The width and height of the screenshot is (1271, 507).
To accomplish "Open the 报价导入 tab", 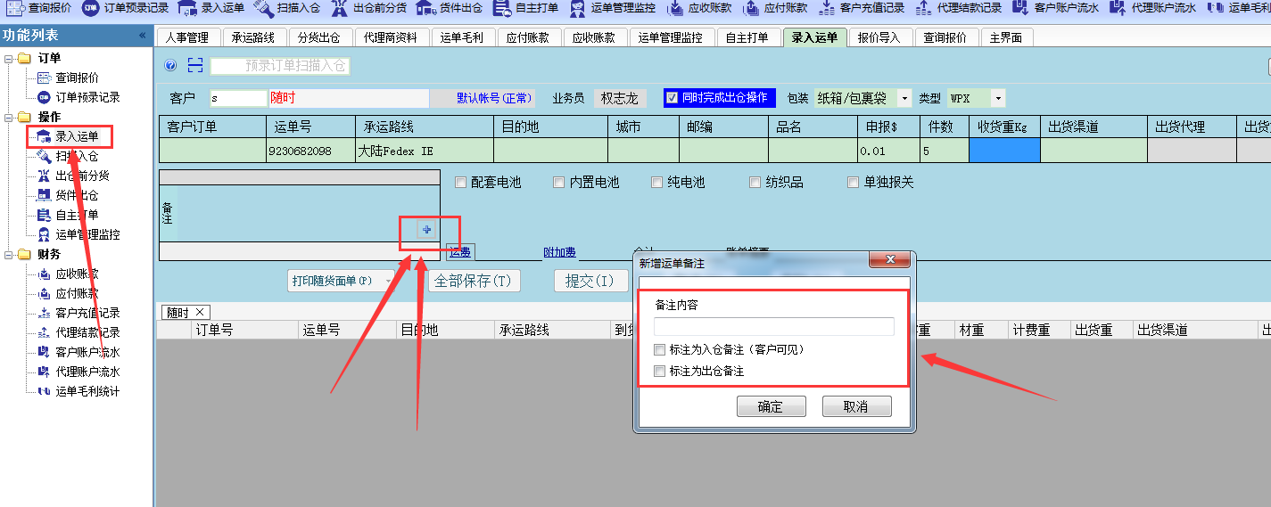I will [879, 38].
